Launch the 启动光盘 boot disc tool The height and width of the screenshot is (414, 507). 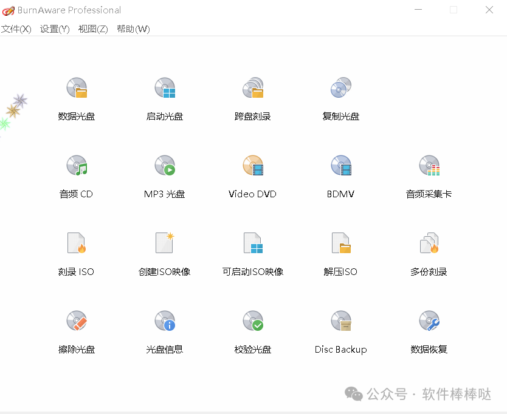[x=165, y=87]
